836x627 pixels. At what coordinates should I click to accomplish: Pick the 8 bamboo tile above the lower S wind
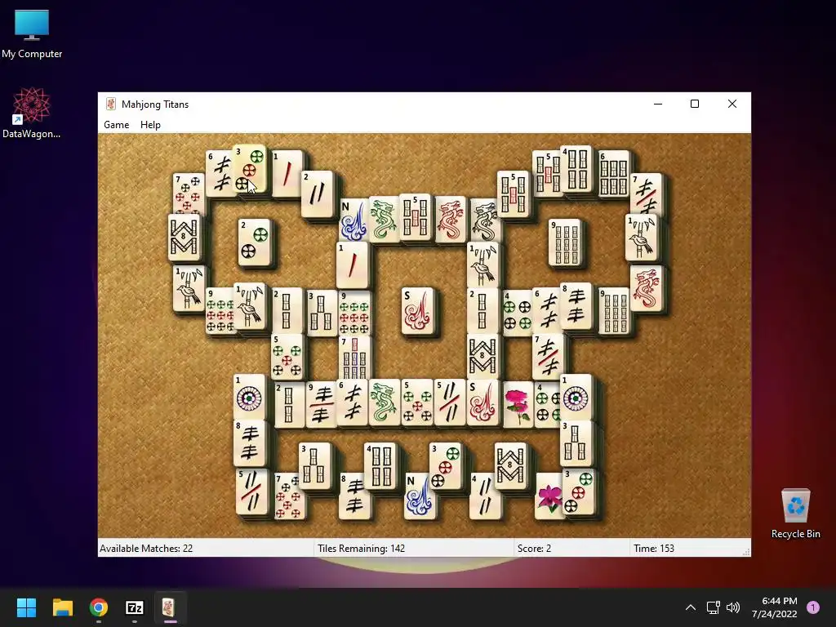point(482,356)
